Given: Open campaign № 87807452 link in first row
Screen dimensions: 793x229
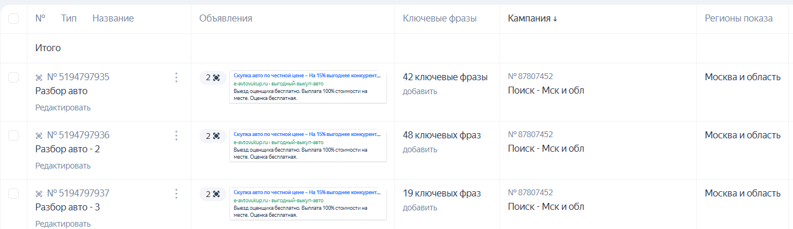Looking at the screenshot, I should 530,76.
